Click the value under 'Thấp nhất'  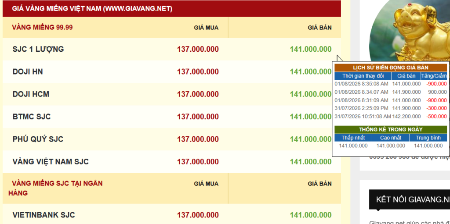pos(353,146)
